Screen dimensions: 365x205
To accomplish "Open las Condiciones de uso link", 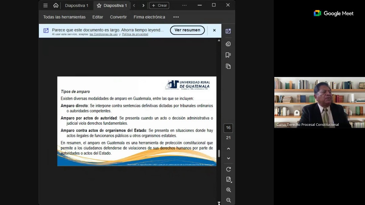I will [x=104, y=34].
